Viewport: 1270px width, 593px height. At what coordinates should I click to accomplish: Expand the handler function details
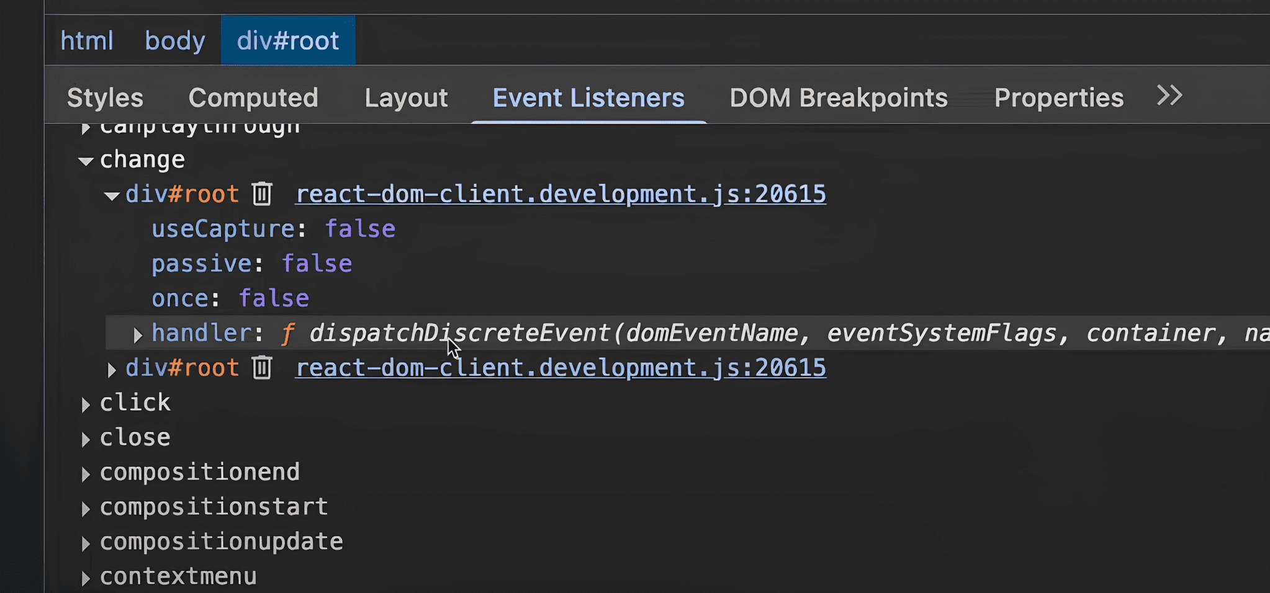click(x=138, y=335)
